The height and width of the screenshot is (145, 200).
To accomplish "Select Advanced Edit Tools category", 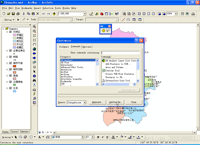I will 72,67.
